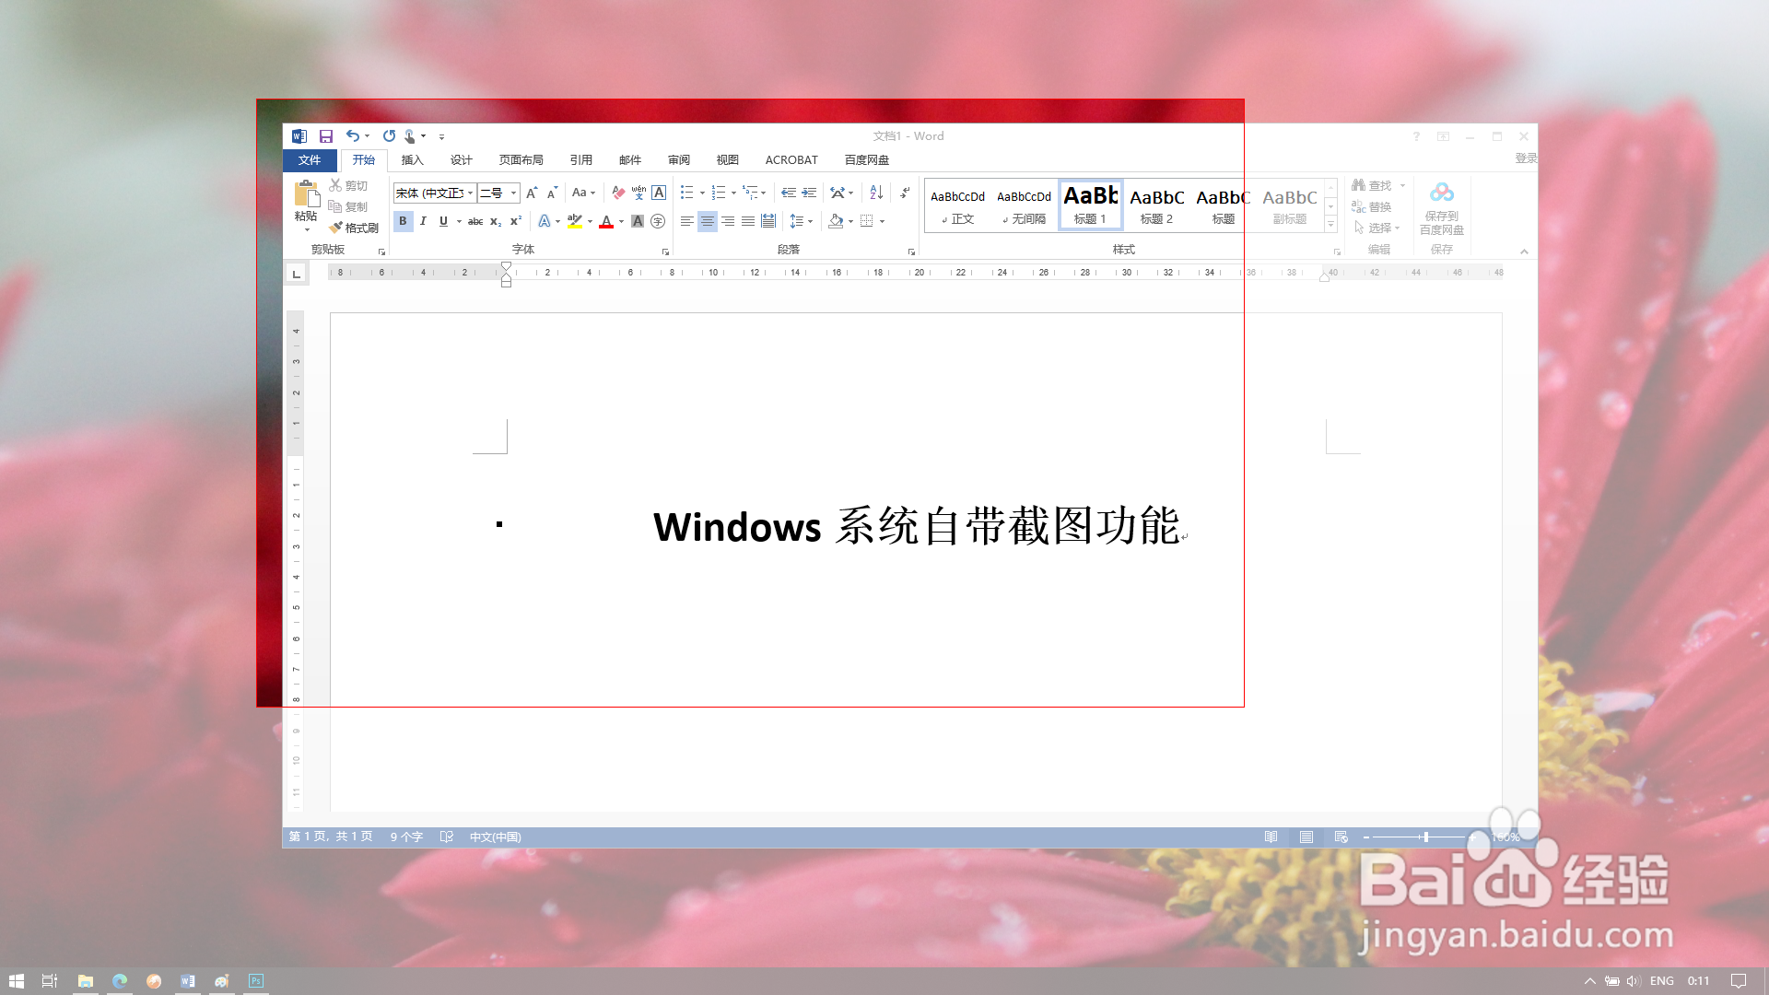Open the font size dropdown
The width and height of the screenshot is (1769, 995).
(x=514, y=193)
